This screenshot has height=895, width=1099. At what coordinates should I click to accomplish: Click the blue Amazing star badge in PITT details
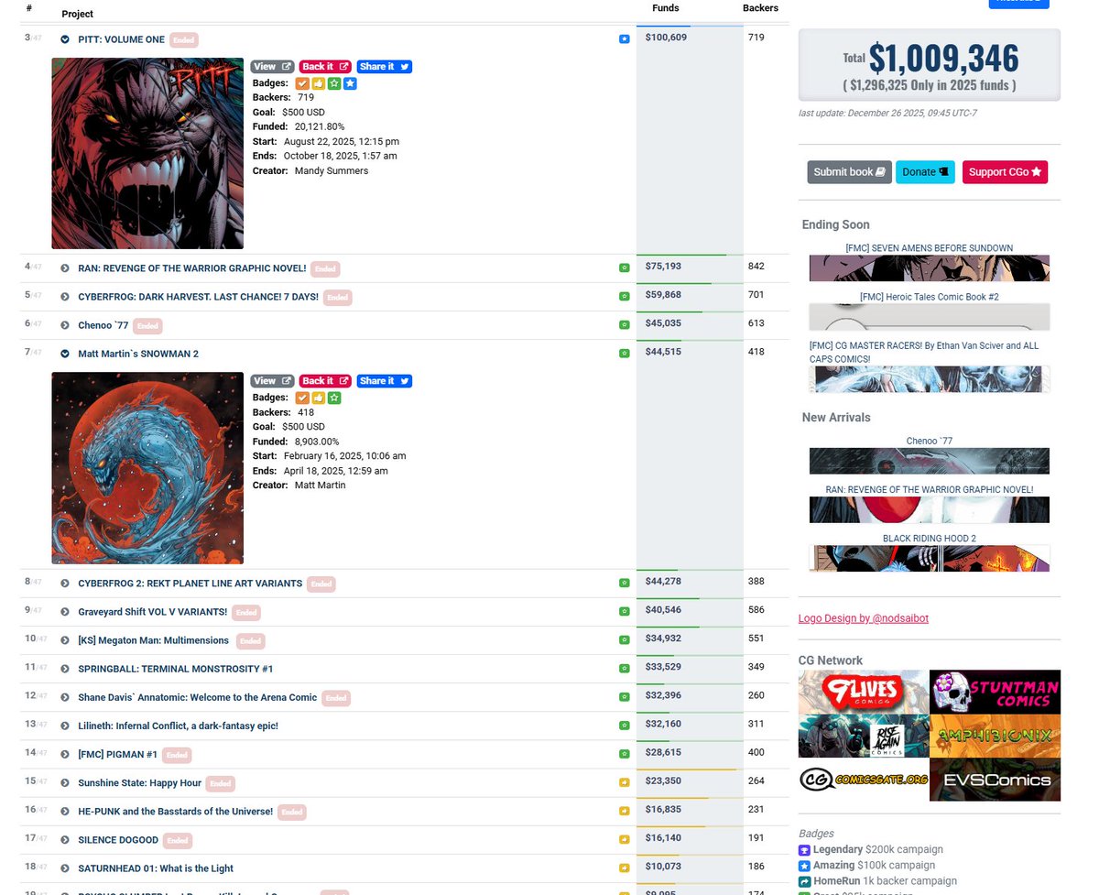coord(350,83)
